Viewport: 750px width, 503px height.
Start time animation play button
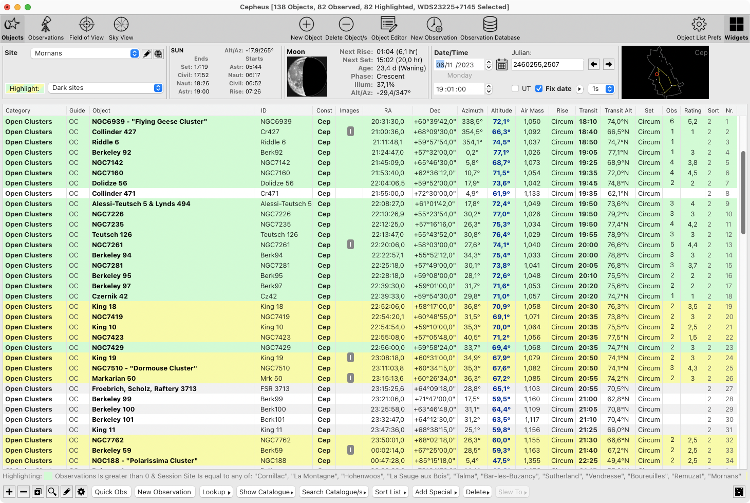(x=579, y=89)
